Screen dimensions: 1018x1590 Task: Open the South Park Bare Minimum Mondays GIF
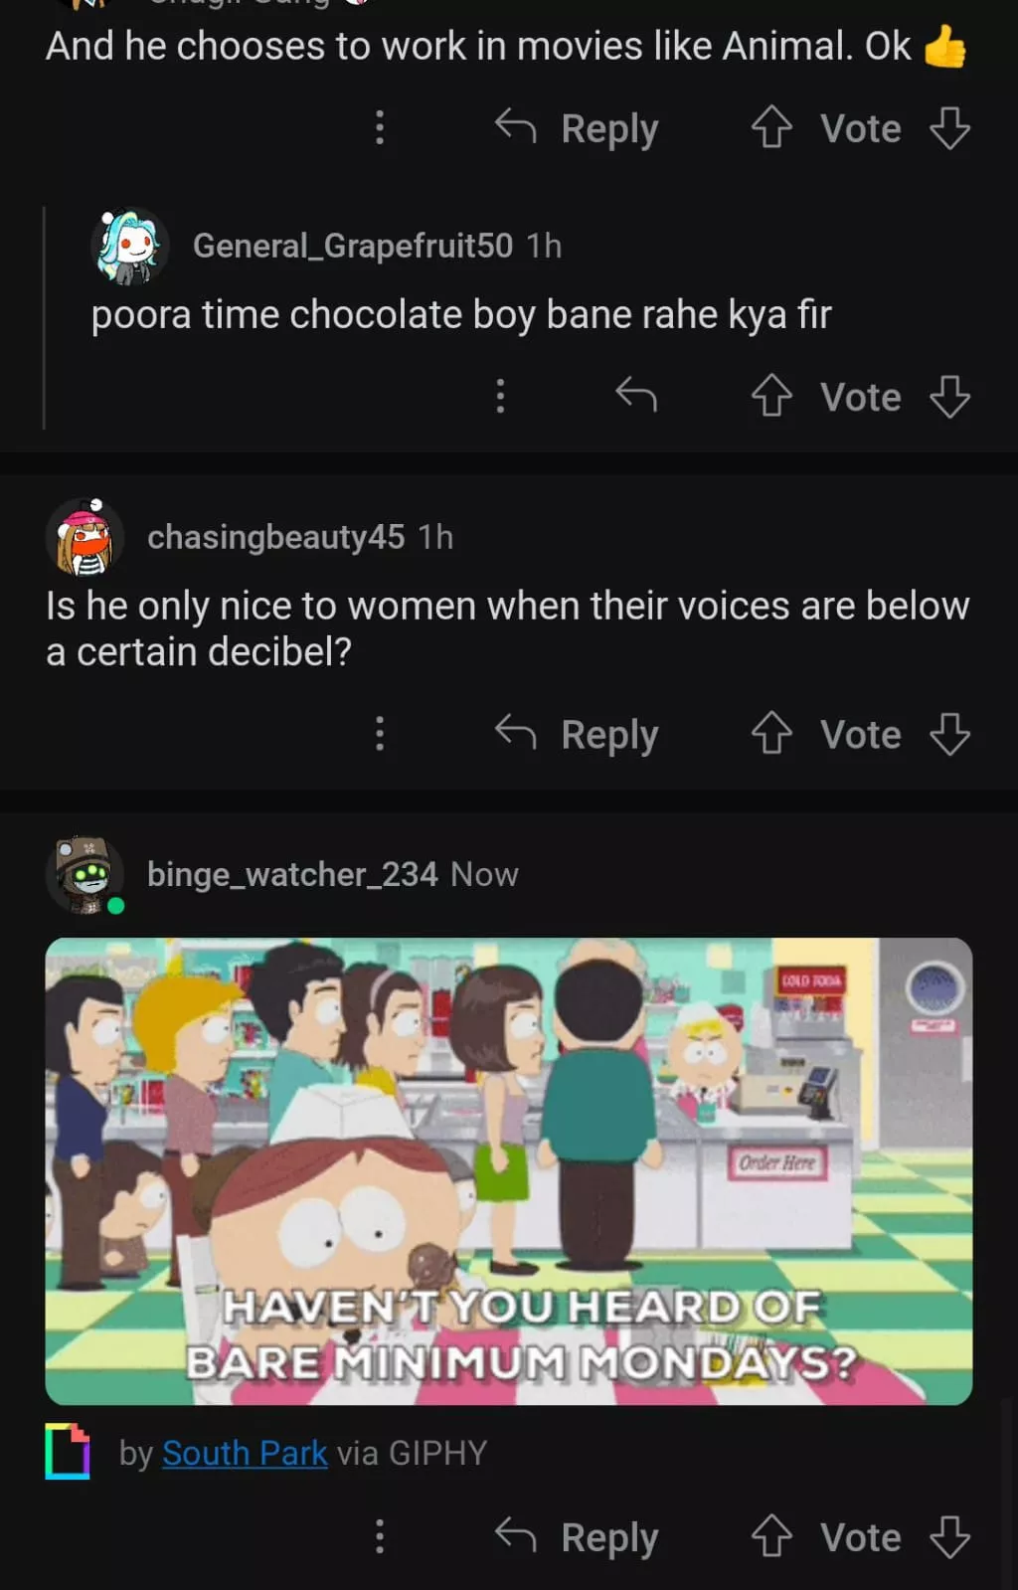point(508,1170)
